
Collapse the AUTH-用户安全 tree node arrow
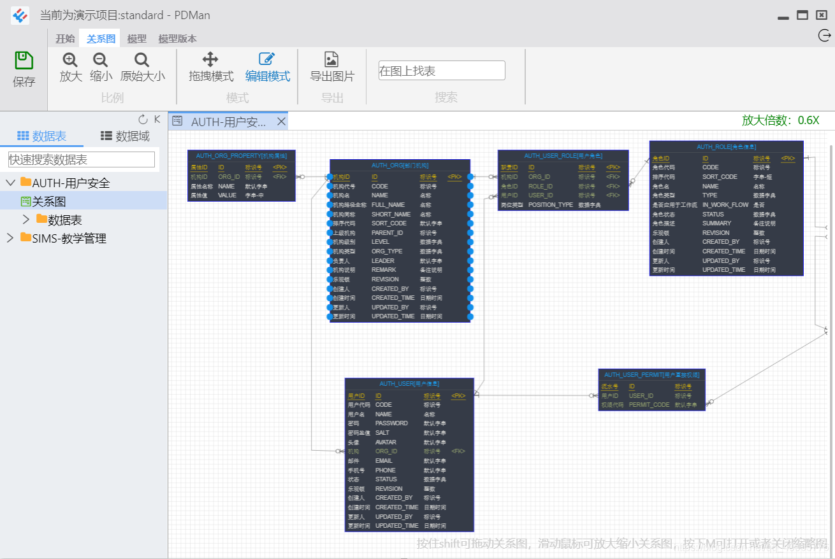click(x=10, y=183)
